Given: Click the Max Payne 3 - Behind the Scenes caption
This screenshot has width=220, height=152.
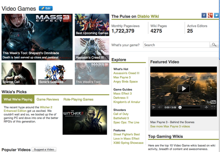Looking at the screenshot, I should 172,122.
